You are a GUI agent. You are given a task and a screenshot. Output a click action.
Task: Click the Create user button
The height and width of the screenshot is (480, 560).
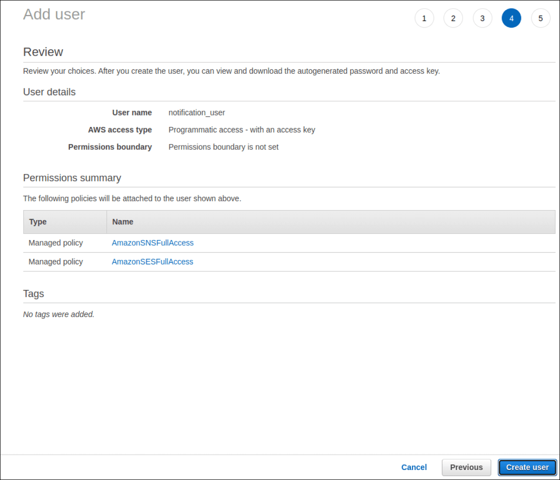pyautogui.click(x=527, y=467)
